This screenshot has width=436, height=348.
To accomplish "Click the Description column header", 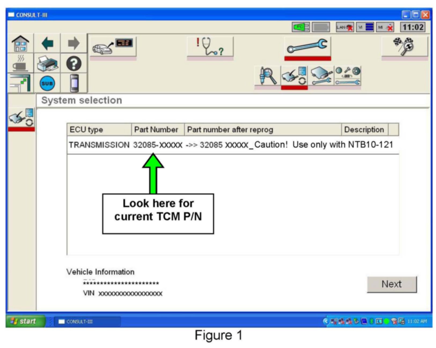I will pyautogui.click(x=365, y=130).
